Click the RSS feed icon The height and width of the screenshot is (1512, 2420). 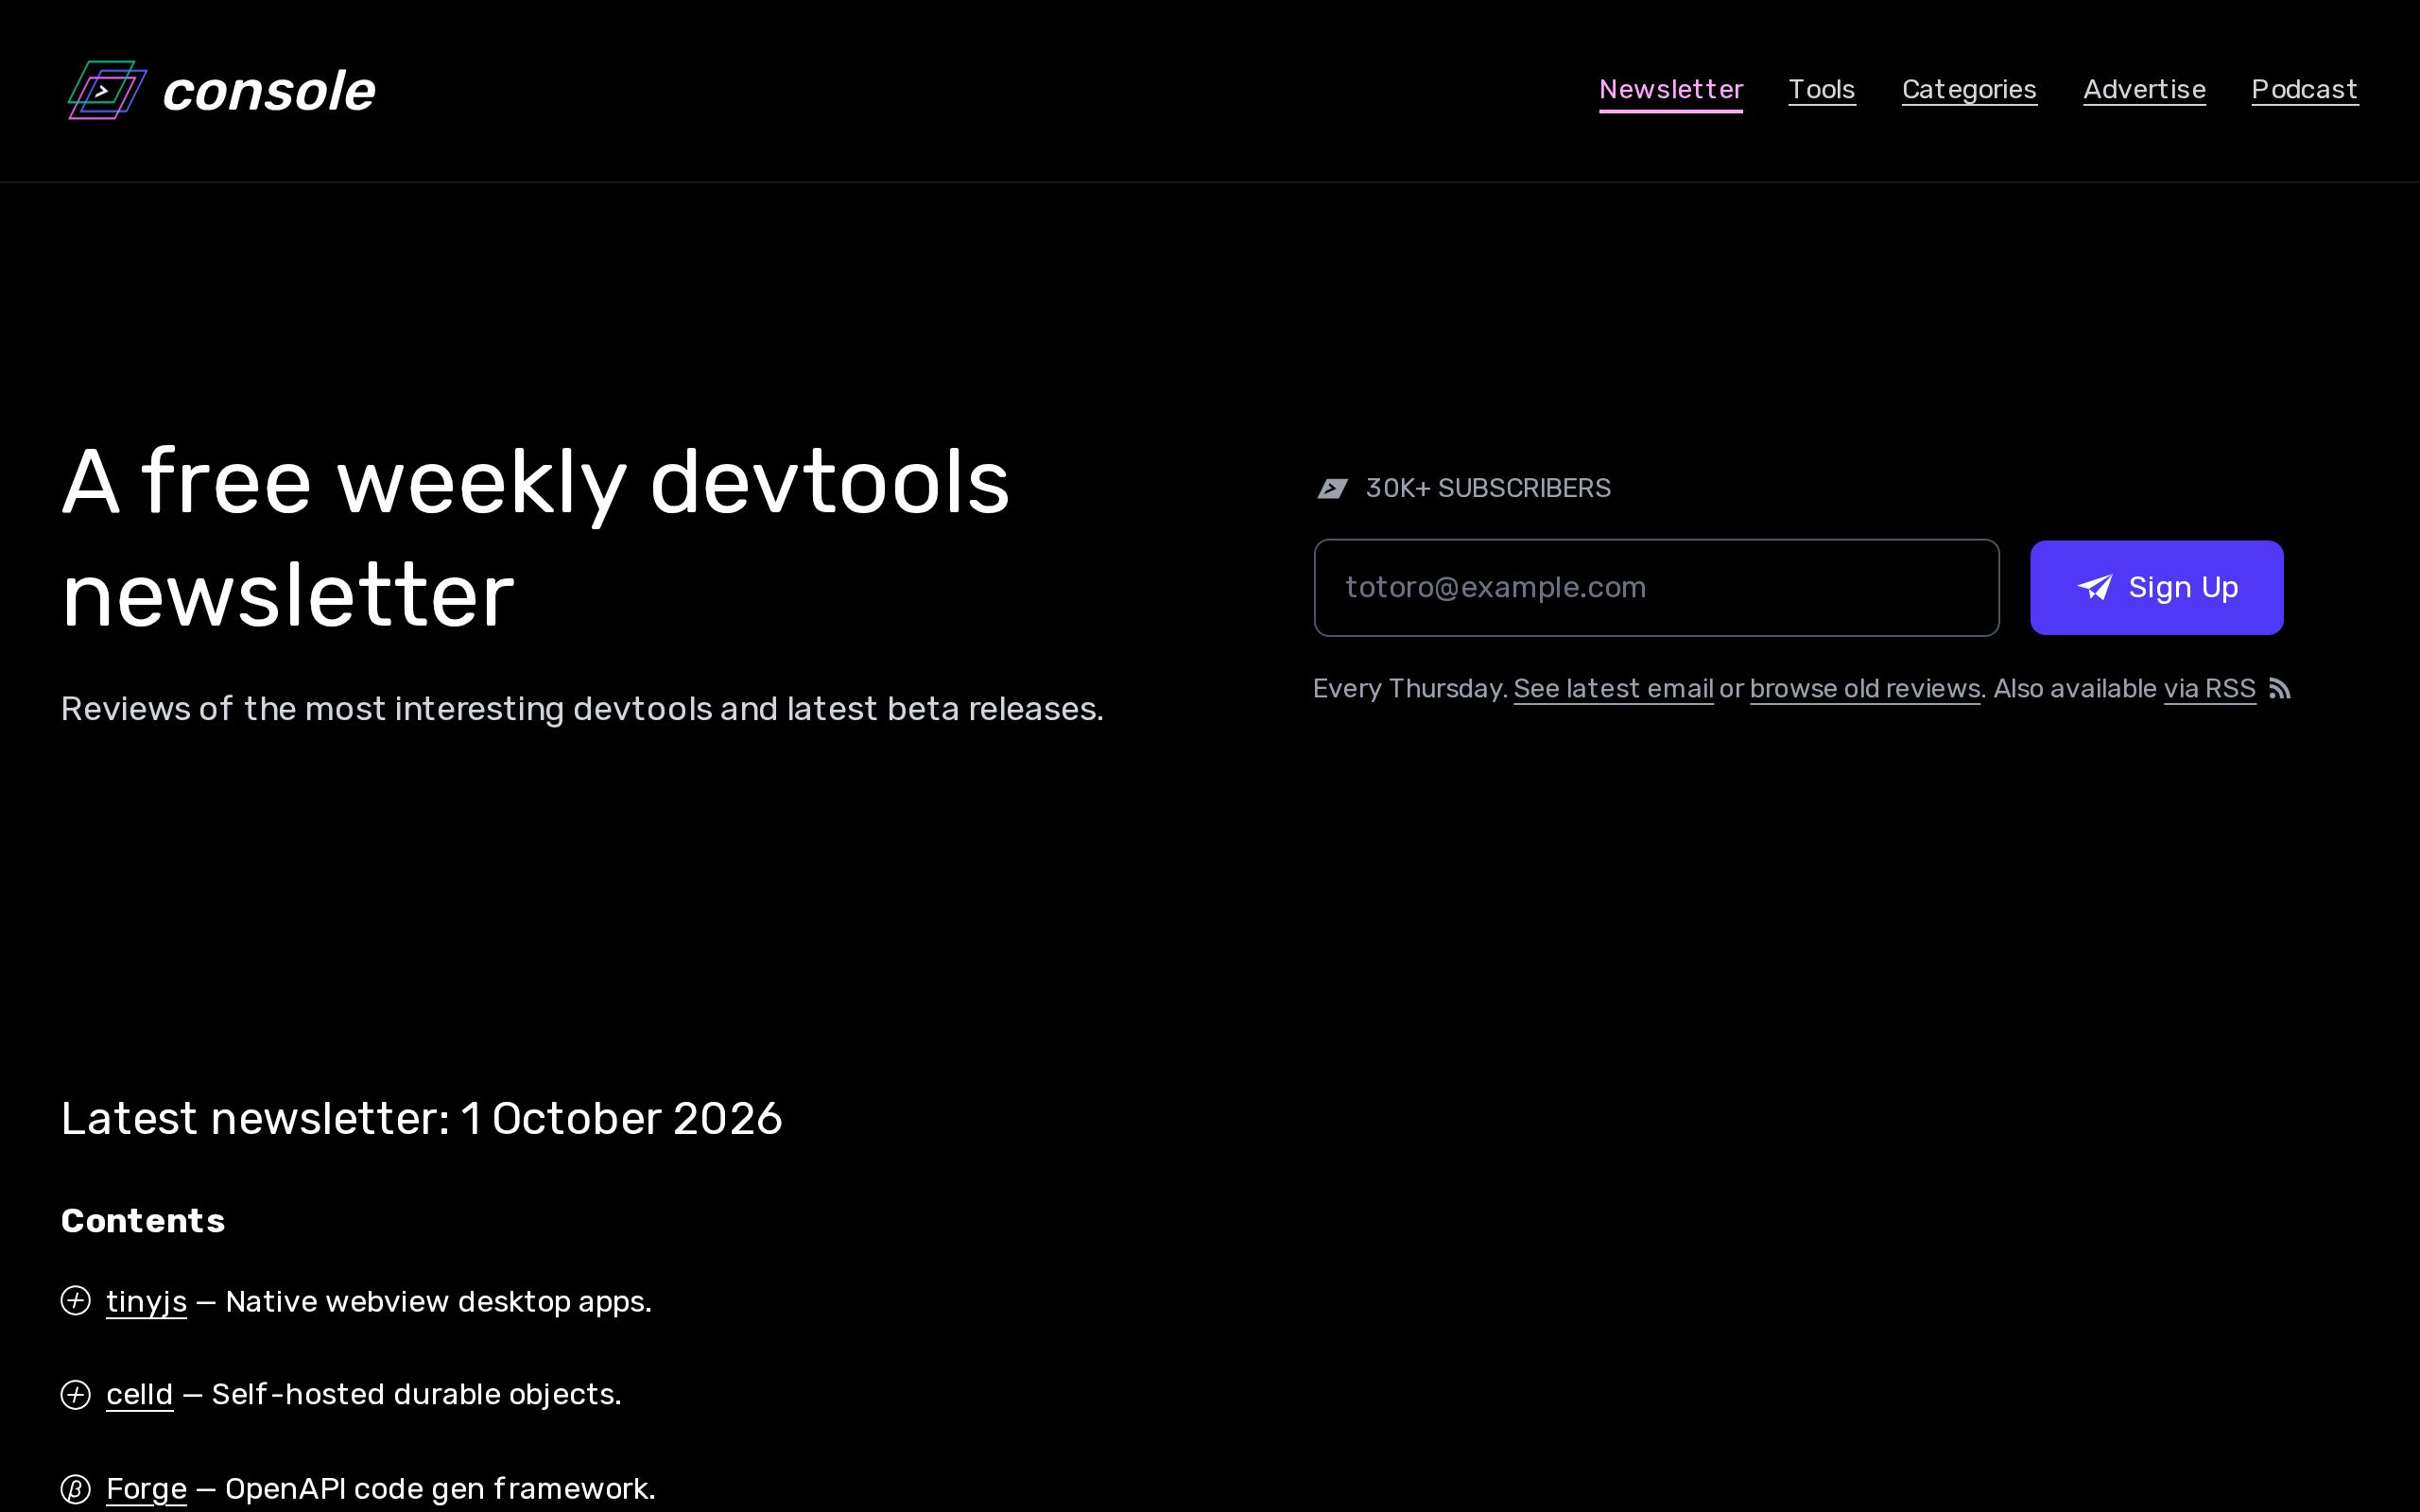click(x=2280, y=689)
